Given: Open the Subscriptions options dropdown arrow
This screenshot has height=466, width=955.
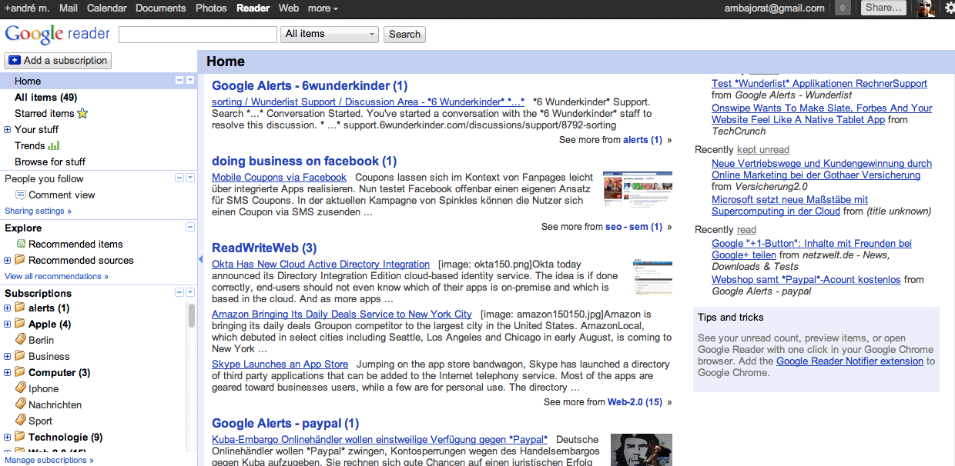Looking at the screenshot, I should 189,292.
